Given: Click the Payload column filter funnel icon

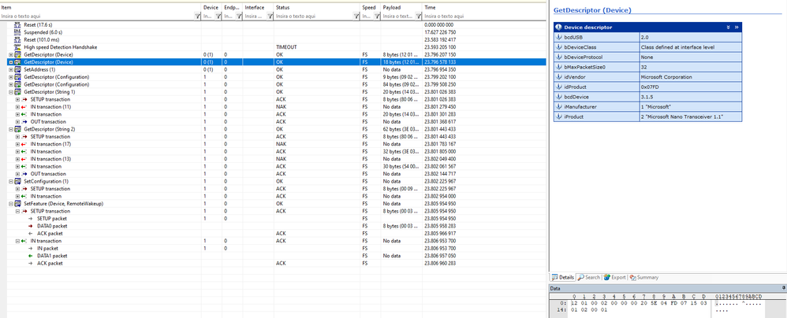Looking at the screenshot, I should [x=419, y=17].
